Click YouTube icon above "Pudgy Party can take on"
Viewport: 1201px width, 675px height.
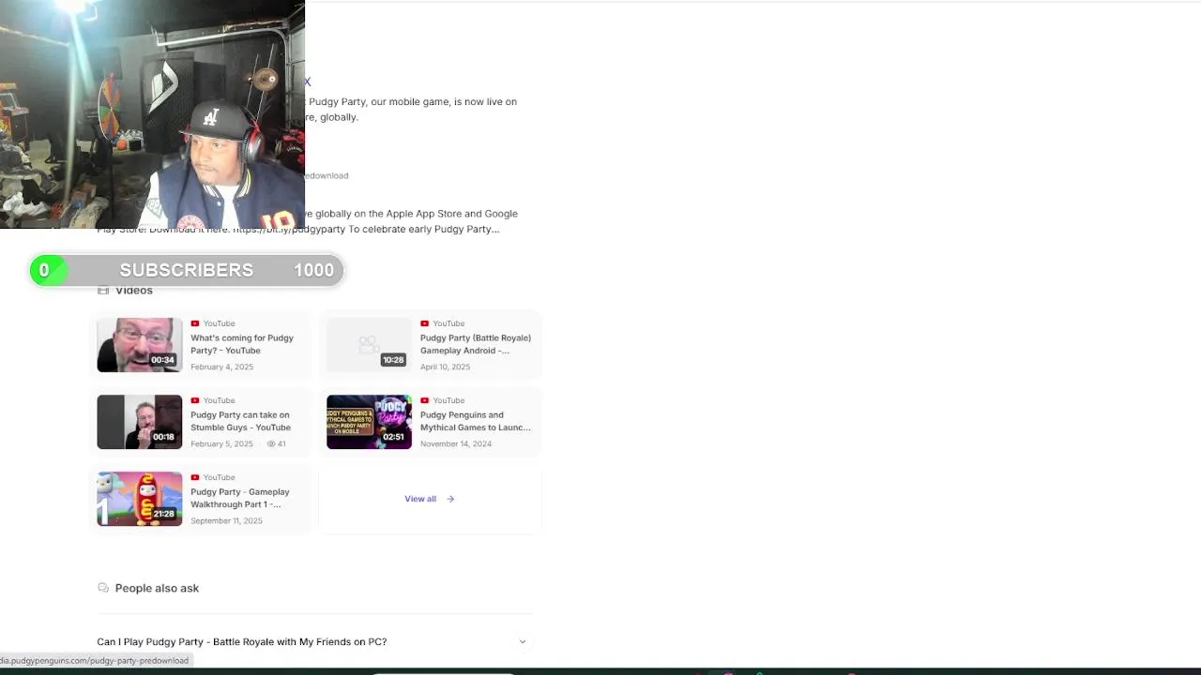[x=195, y=400]
